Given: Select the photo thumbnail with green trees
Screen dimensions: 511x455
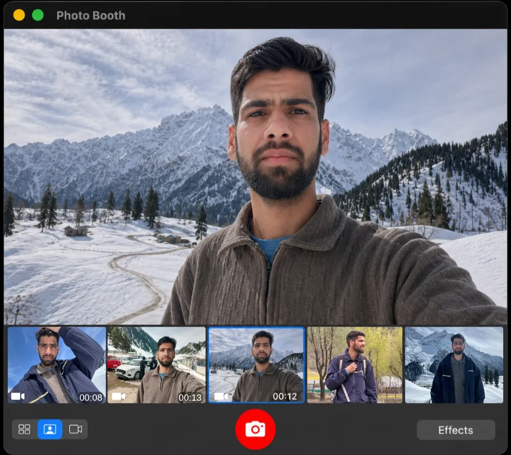Looking at the screenshot, I should (x=355, y=364).
